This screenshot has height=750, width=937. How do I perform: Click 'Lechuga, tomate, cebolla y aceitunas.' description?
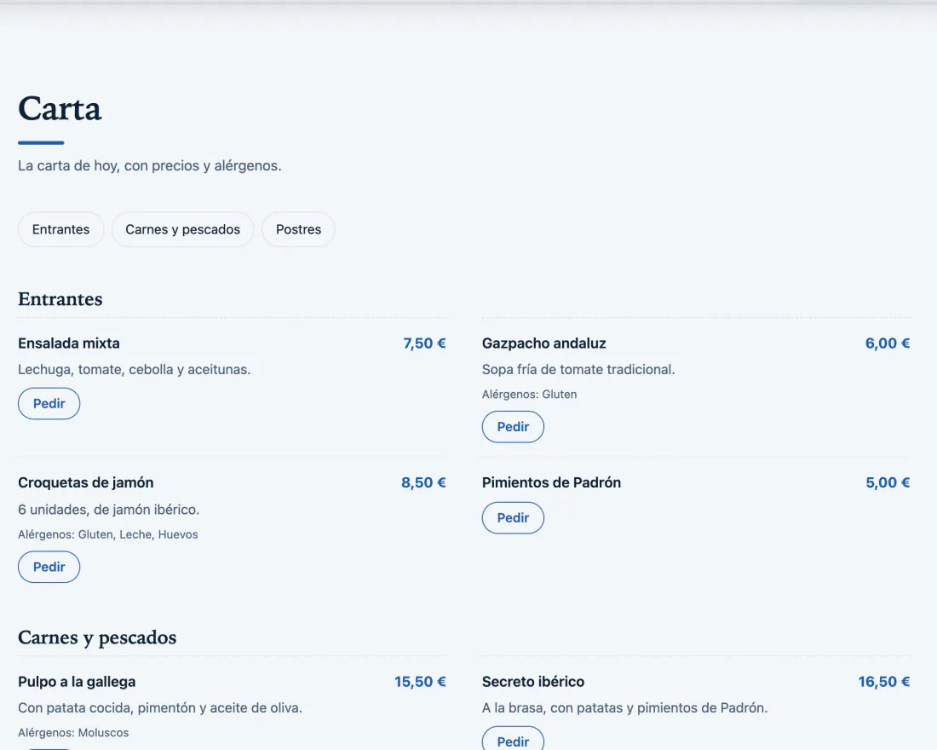click(134, 370)
